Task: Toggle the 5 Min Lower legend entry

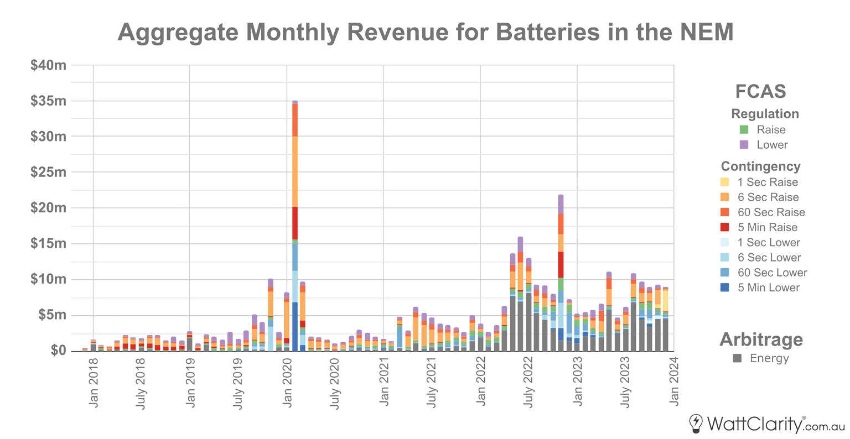Action: (724, 288)
